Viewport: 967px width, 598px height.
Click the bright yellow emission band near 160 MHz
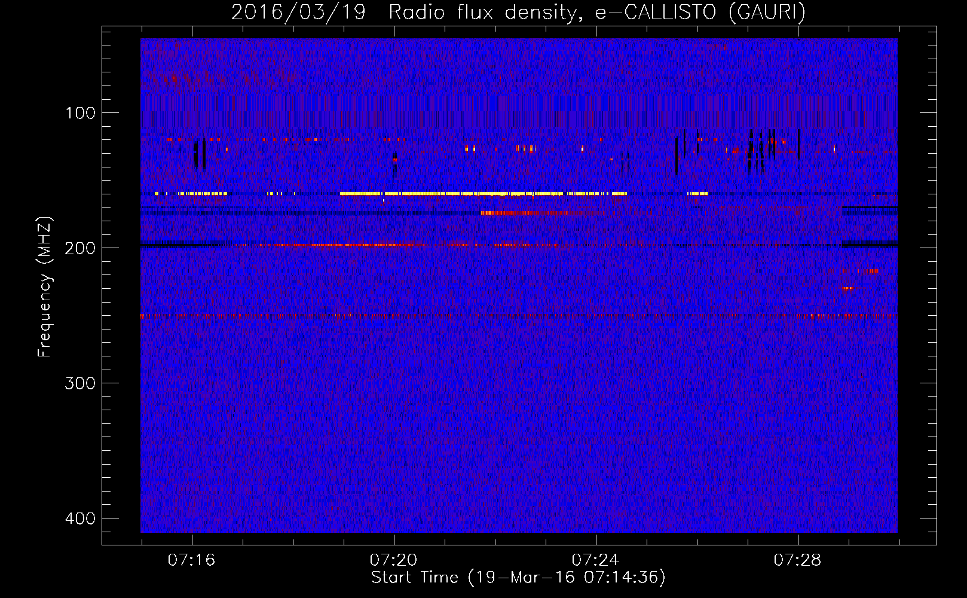pos(483,194)
